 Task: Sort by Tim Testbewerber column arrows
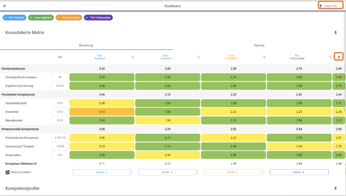pyautogui.click(x=330, y=57)
